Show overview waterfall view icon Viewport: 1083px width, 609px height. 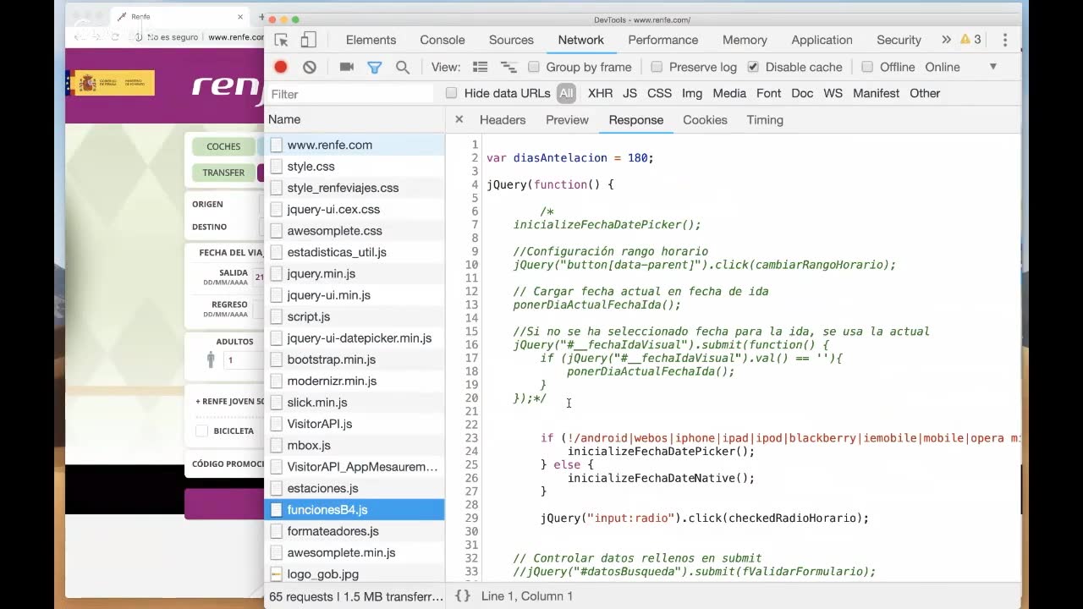(509, 67)
